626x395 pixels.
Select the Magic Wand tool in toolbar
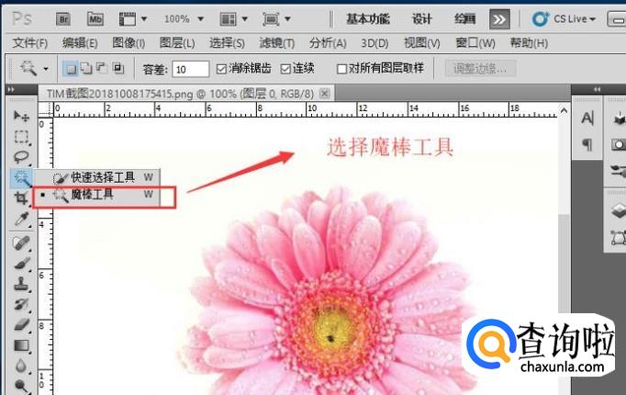[21, 177]
